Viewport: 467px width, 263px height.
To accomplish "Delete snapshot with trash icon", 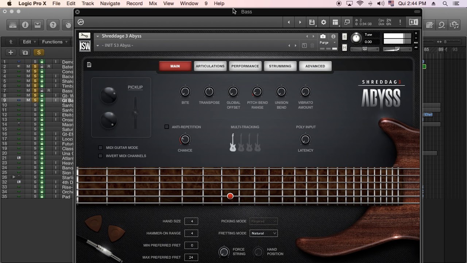I will 312,46.
